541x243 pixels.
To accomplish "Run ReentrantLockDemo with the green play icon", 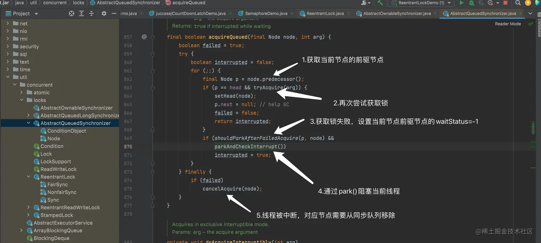I will (462, 3).
